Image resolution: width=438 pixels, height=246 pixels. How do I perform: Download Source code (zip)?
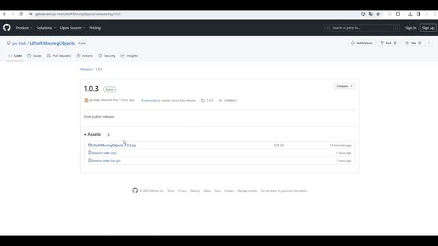click(104, 153)
